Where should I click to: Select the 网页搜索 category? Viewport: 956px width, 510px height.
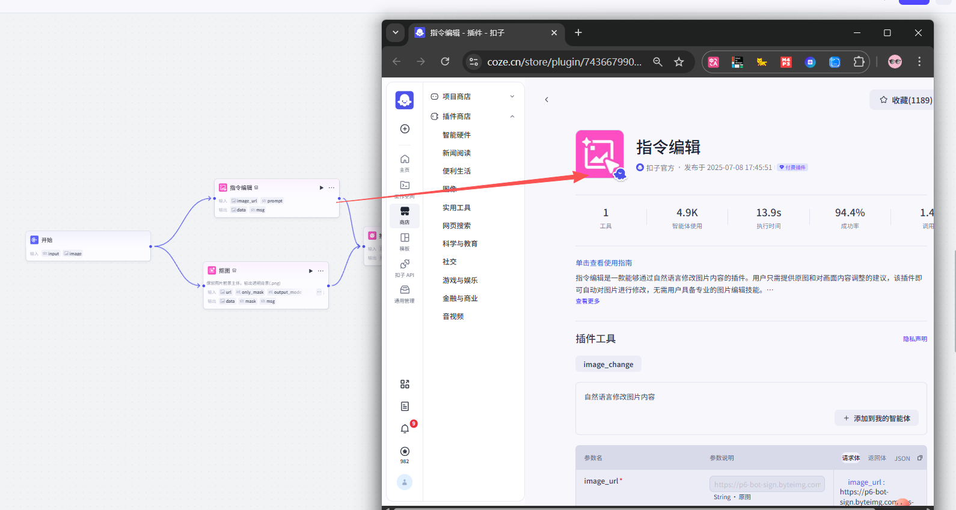click(x=456, y=225)
